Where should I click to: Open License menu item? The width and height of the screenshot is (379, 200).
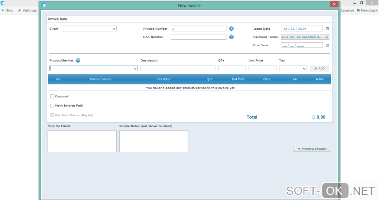[347, 10]
